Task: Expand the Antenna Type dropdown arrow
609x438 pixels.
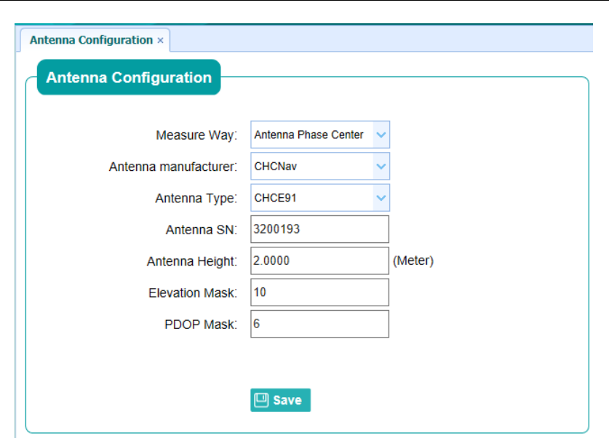Action: (381, 198)
